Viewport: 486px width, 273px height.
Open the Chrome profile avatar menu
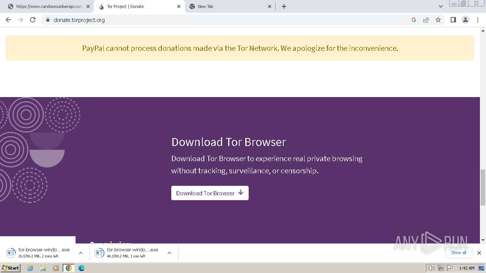[x=465, y=20]
